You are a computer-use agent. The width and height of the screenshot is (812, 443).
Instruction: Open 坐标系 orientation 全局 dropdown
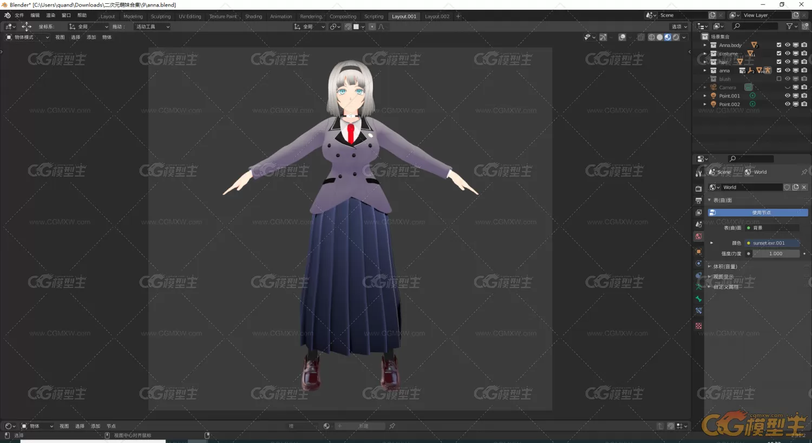pyautogui.click(x=88, y=27)
